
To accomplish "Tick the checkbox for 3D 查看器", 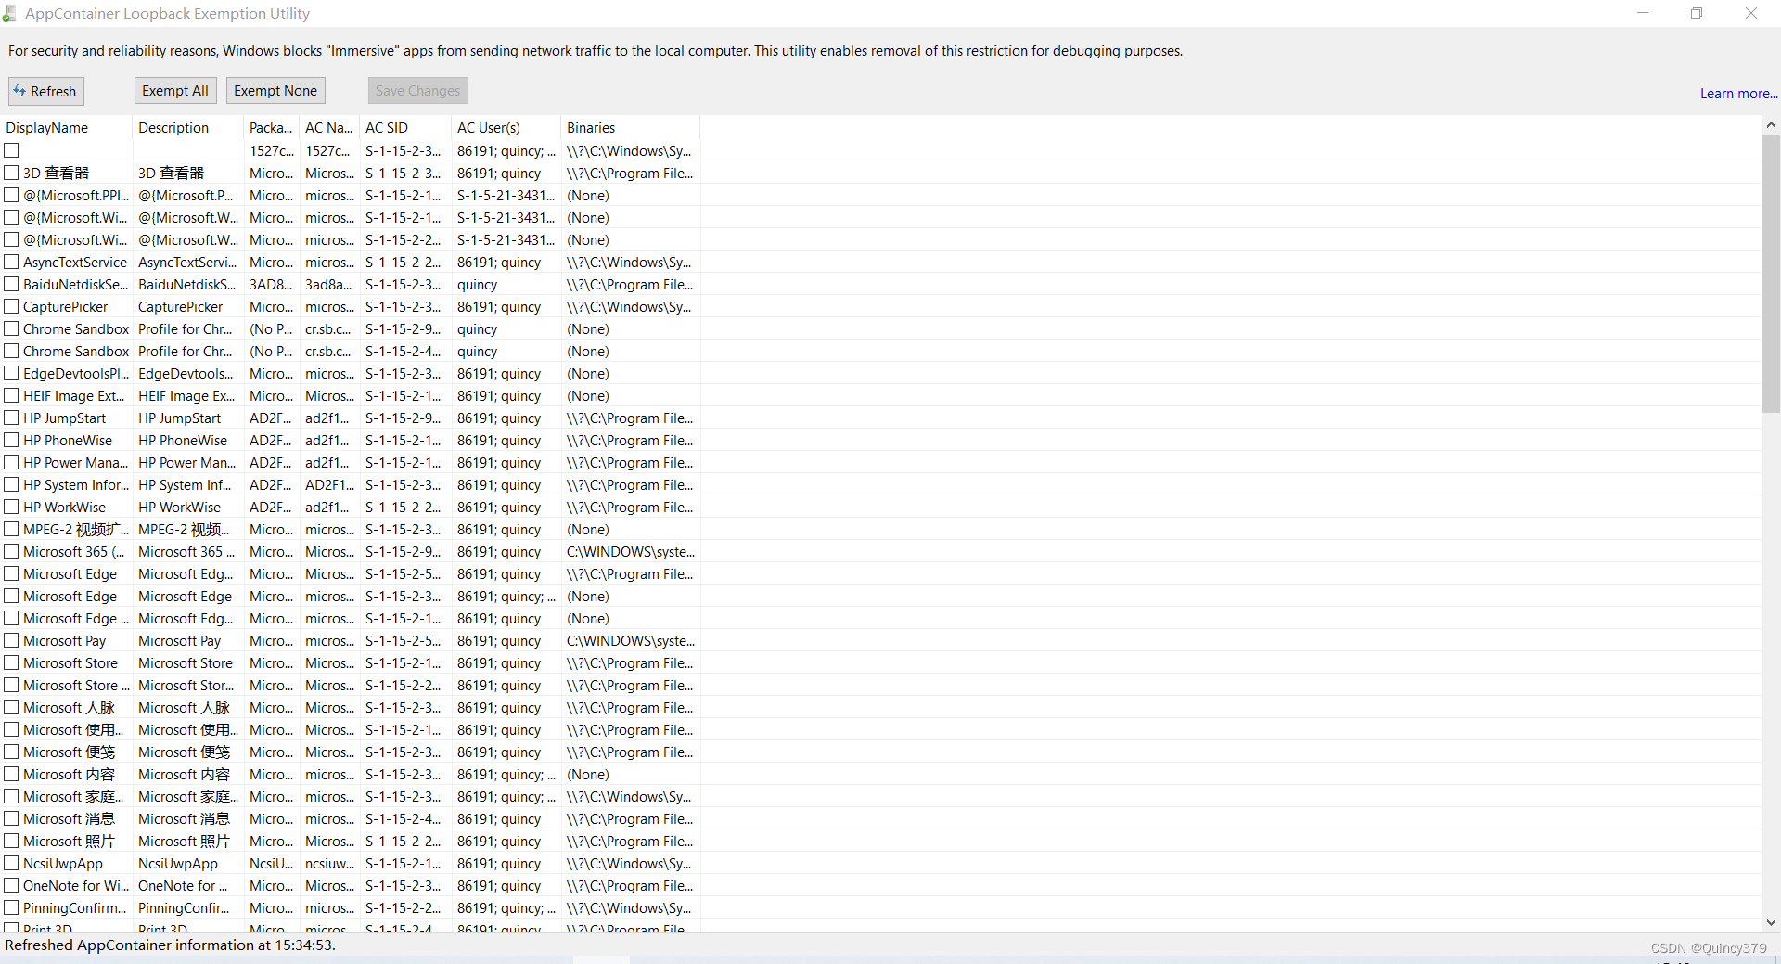I will click(x=11, y=173).
